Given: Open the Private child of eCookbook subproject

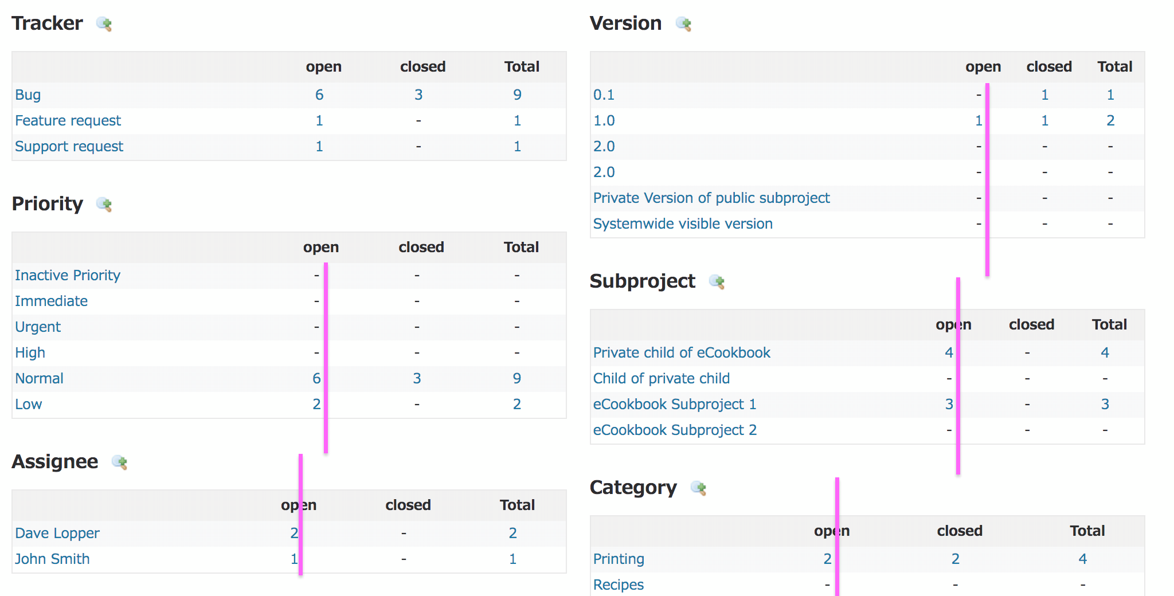Looking at the screenshot, I should coord(682,352).
